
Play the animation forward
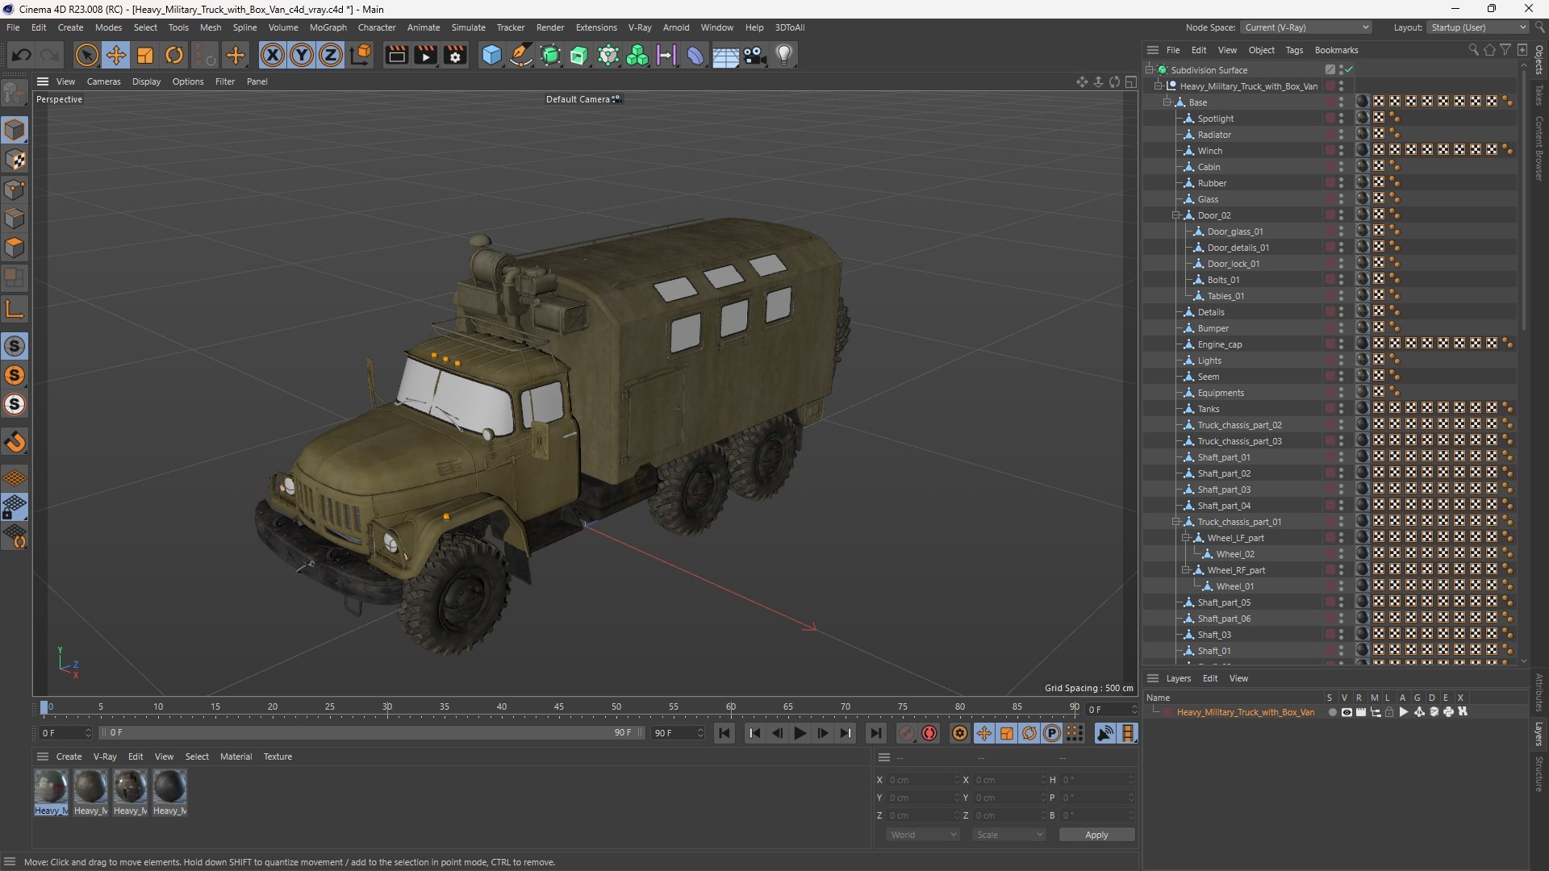(x=800, y=733)
